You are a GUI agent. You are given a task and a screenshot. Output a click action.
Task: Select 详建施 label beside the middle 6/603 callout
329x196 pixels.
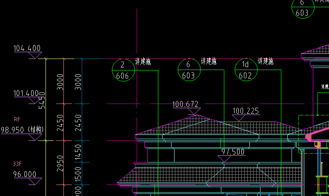(x=209, y=61)
